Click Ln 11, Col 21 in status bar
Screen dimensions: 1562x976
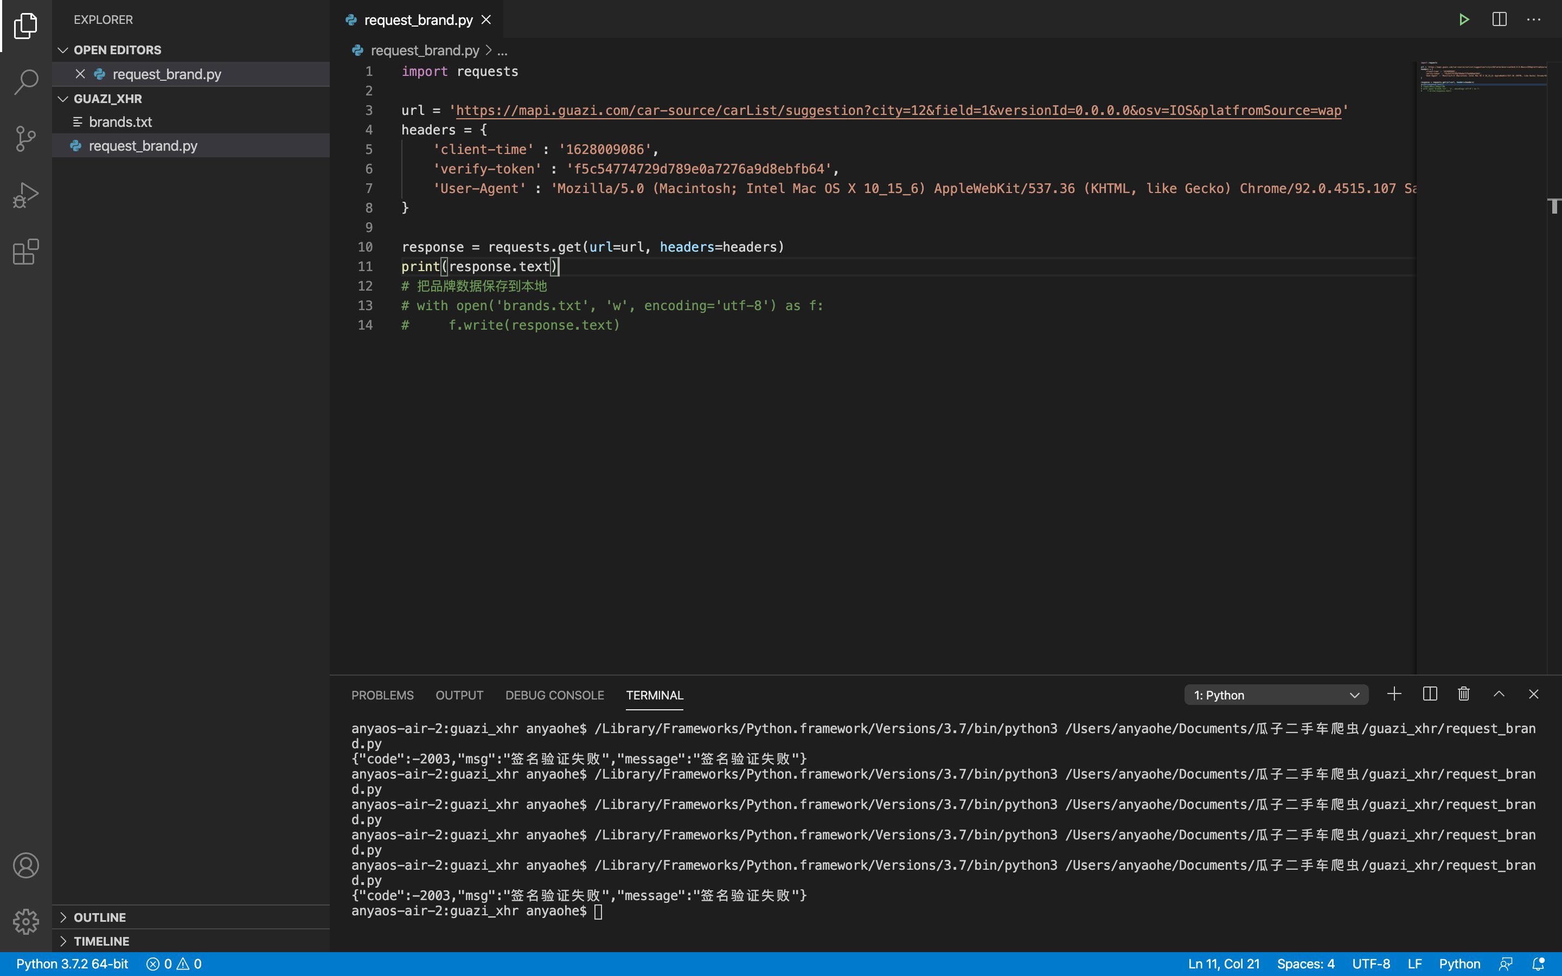[x=1224, y=964]
